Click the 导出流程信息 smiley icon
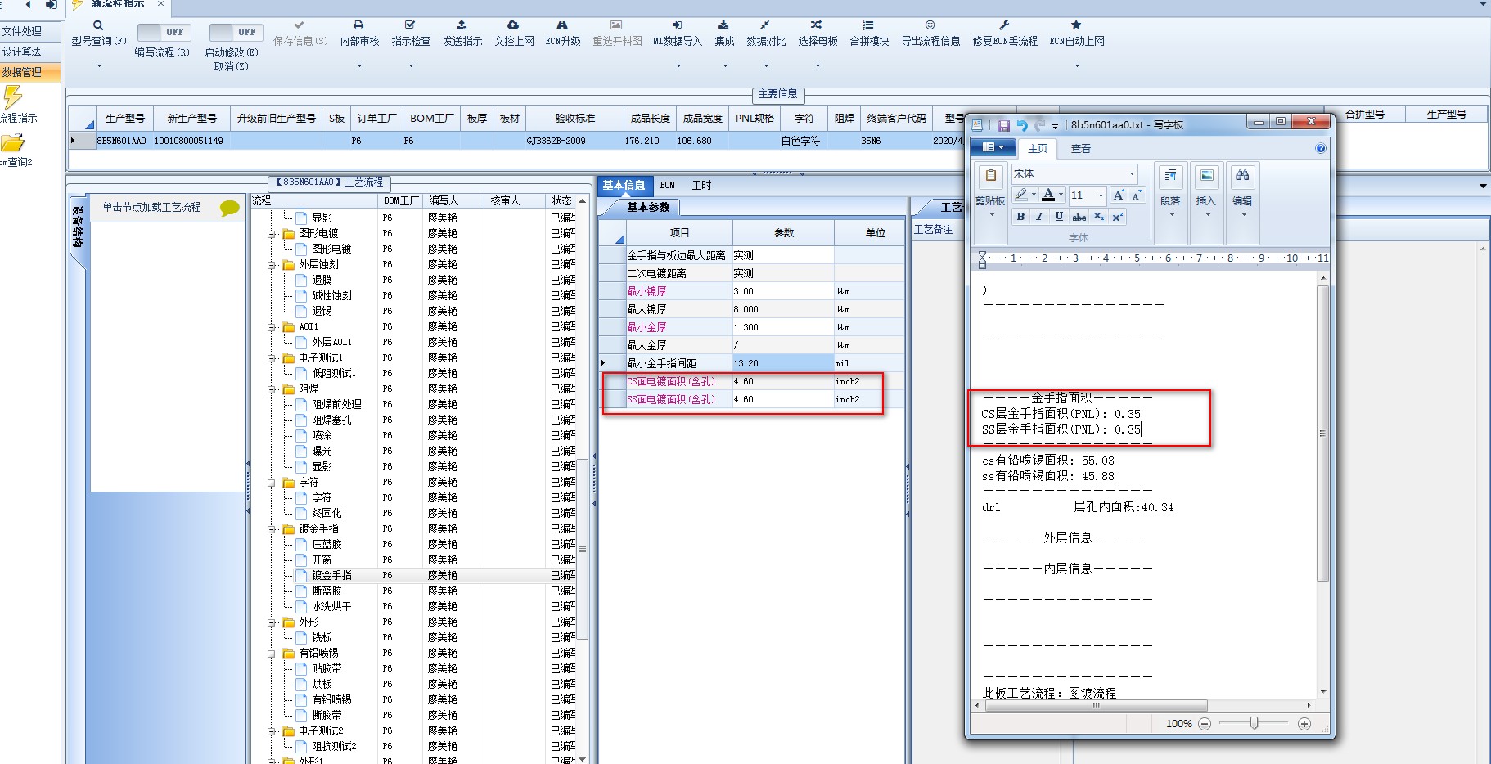The width and height of the screenshot is (1491, 764). click(930, 25)
